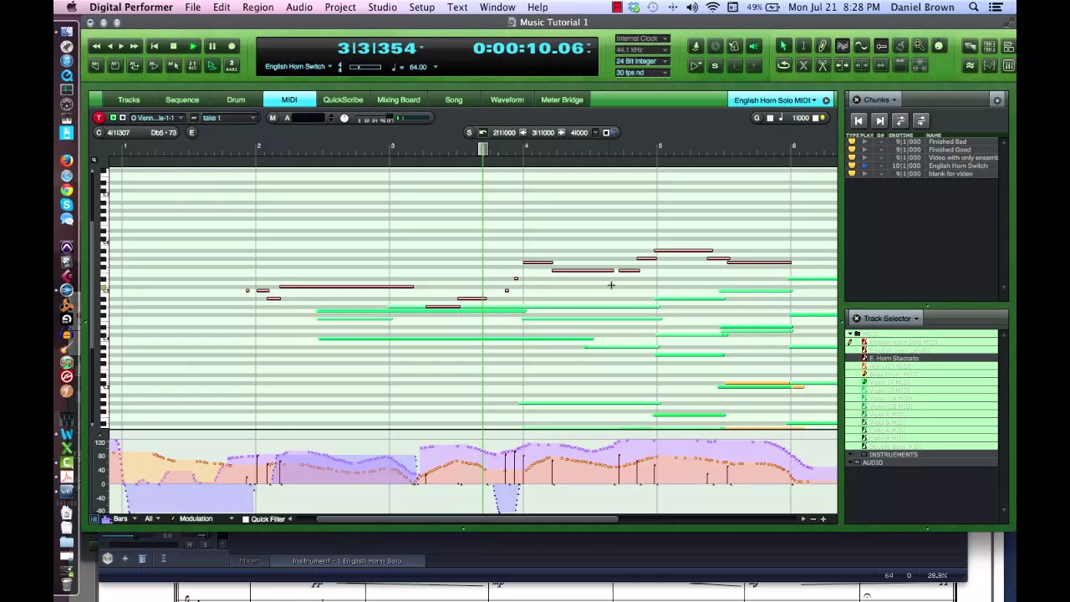
Task: Select the sine wave shape tool
Action: 862,47
